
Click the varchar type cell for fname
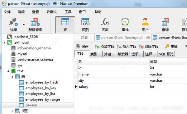click(x=168, y=74)
